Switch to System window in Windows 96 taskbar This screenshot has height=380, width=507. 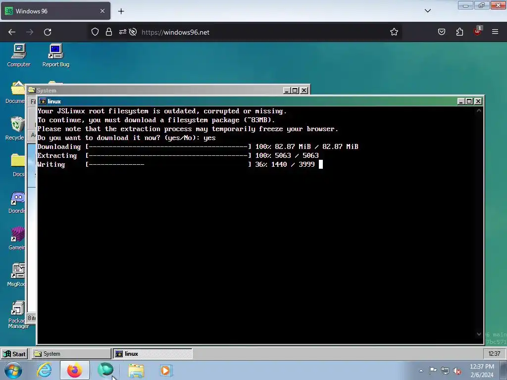click(x=71, y=354)
